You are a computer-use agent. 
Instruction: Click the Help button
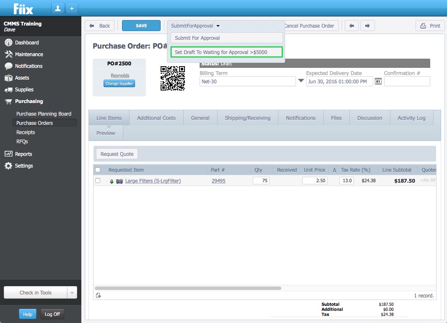click(x=28, y=314)
